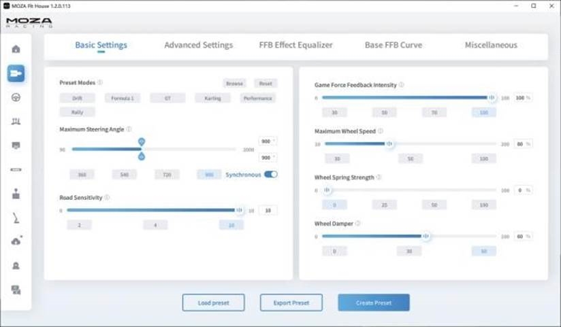Screen dimensions: 561x327
Task: Choose the Rally preset mode
Action: point(77,112)
